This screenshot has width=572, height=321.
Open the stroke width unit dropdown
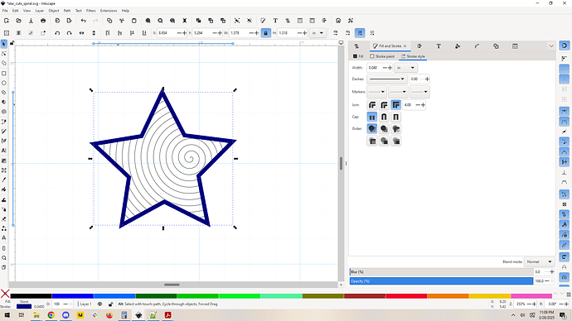(405, 68)
